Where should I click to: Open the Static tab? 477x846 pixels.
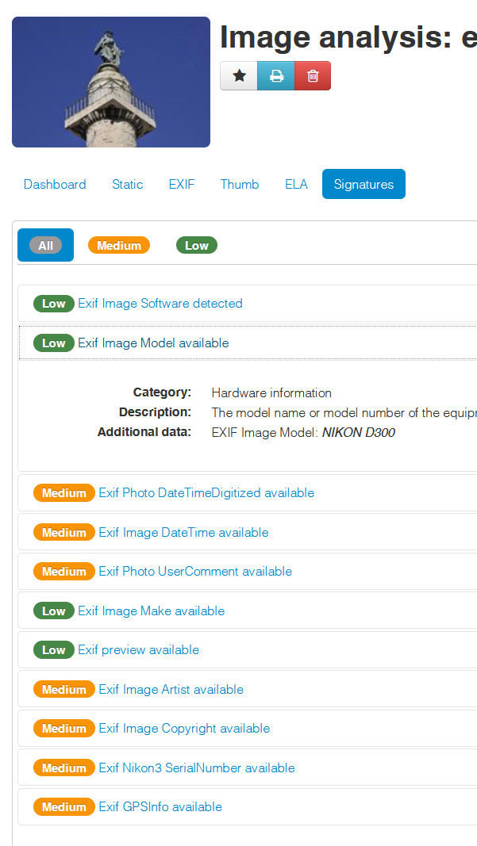point(128,184)
